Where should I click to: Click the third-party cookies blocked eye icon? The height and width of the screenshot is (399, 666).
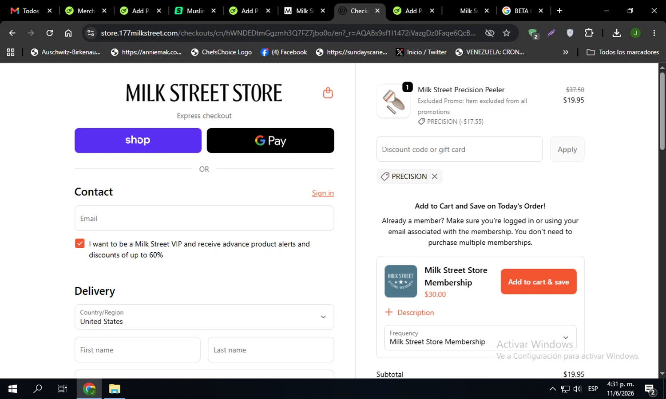pyautogui.click(x=490, y=33)
